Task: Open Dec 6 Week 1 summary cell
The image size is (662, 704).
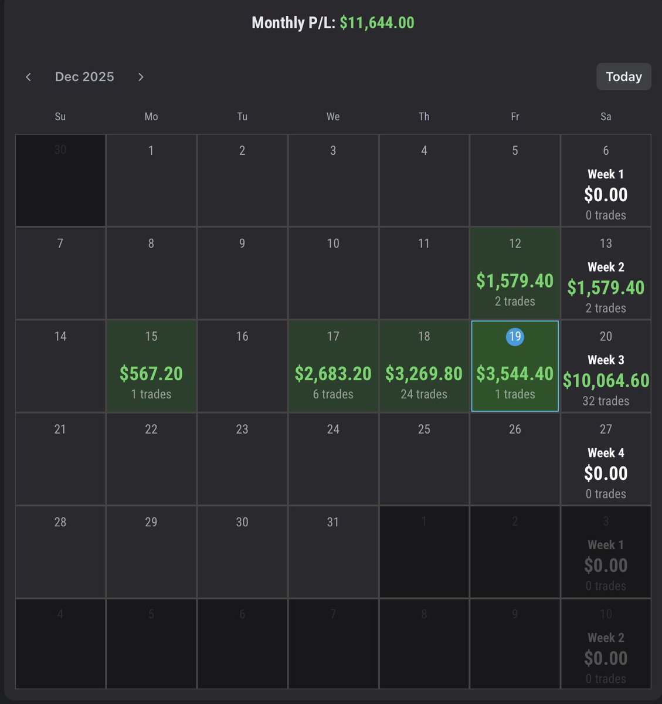Action: pyautogui.click(x=606, y=181)
